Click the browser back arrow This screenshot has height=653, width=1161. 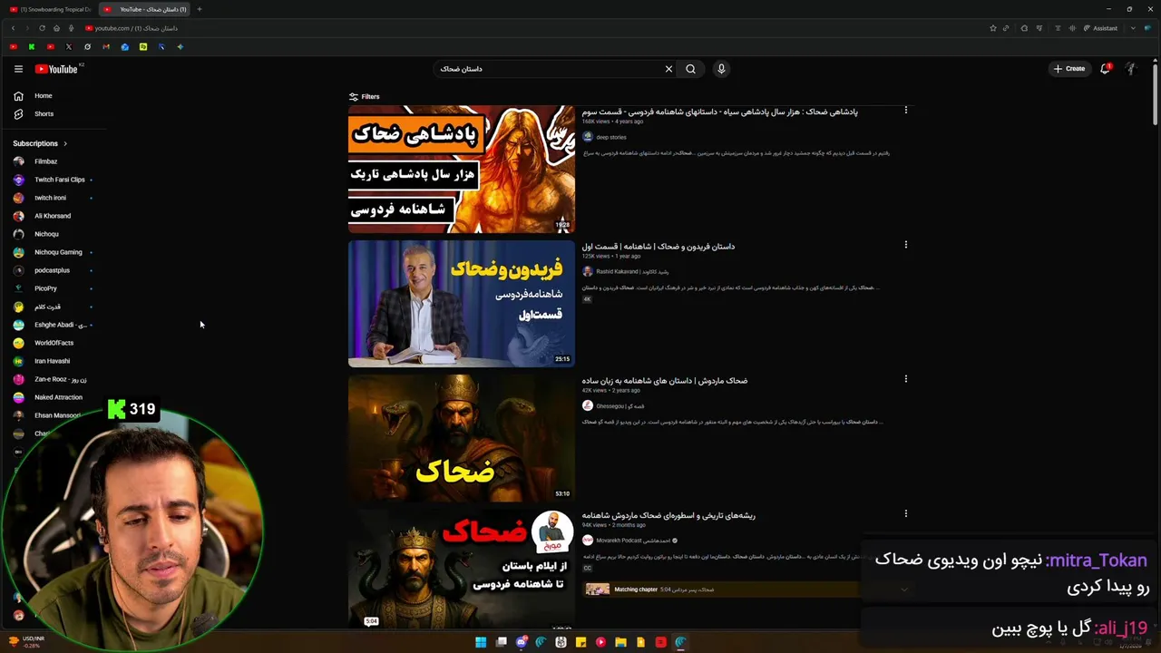13,28
